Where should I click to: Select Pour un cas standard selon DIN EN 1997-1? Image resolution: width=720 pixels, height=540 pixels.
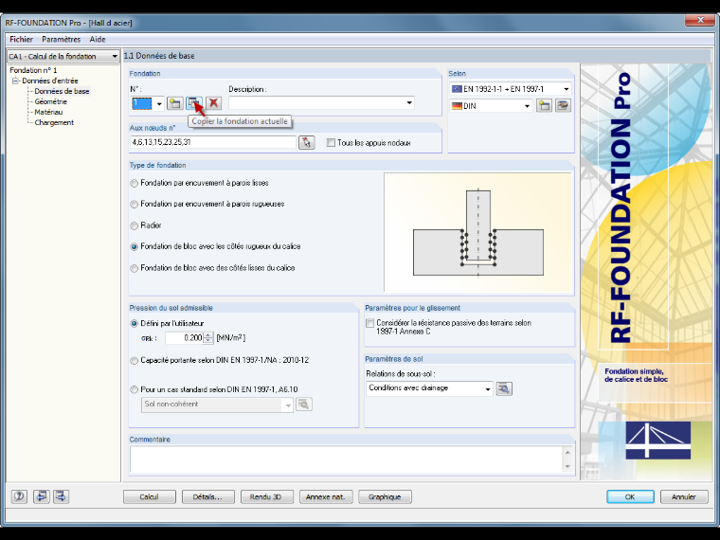pos(135,390)
